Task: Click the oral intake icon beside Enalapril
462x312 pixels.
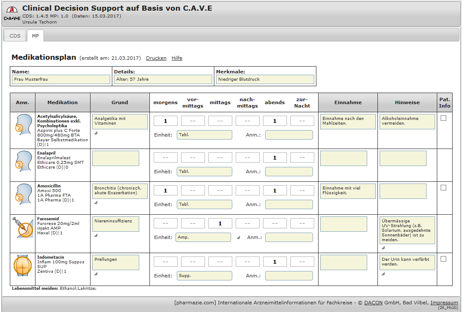Action: [x=22, y=161]
